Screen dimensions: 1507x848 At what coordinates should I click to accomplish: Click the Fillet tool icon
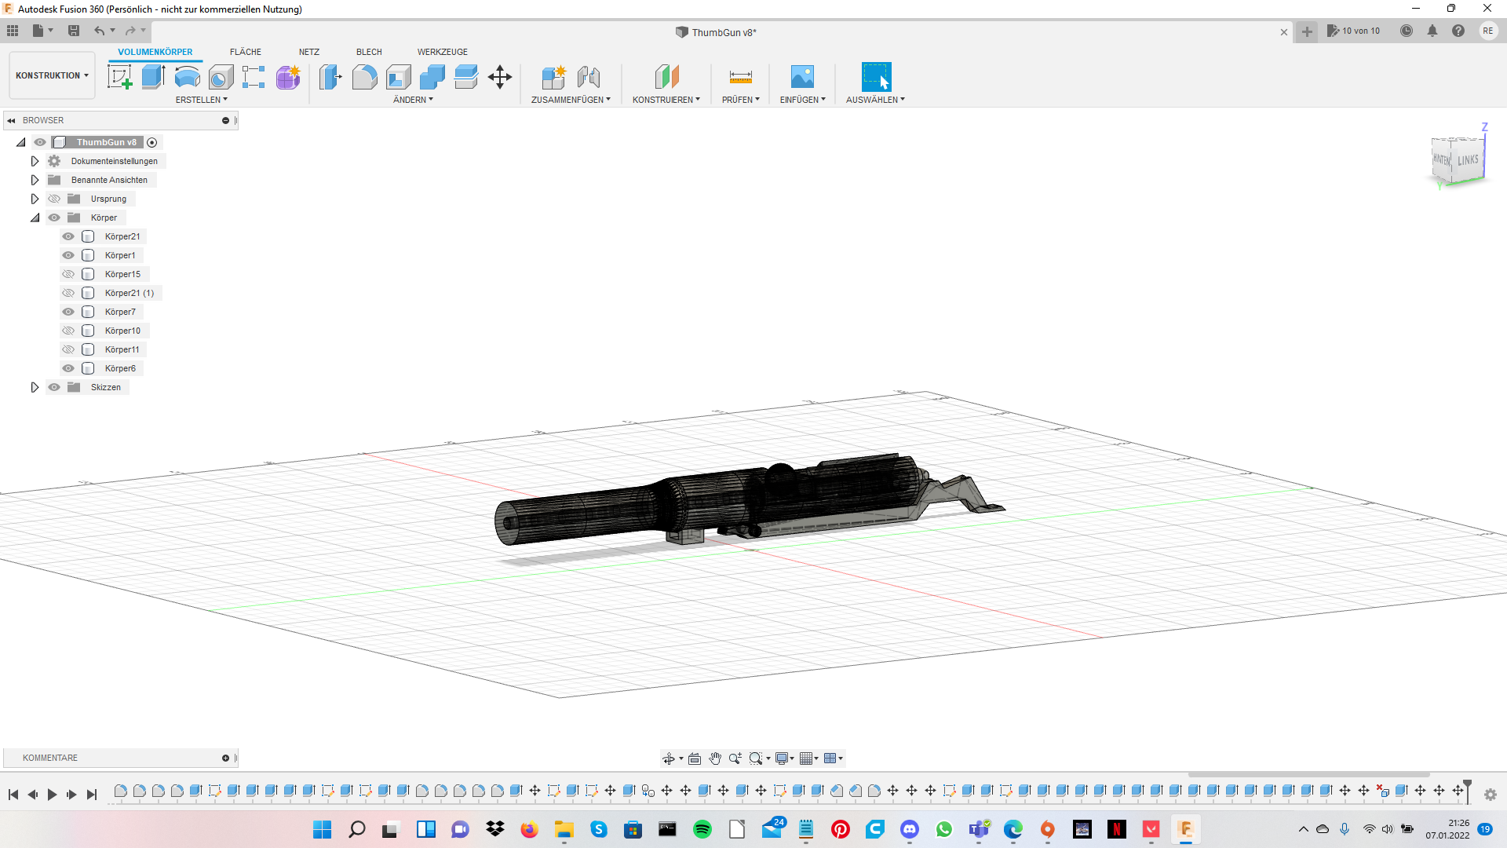click(364, 77)
